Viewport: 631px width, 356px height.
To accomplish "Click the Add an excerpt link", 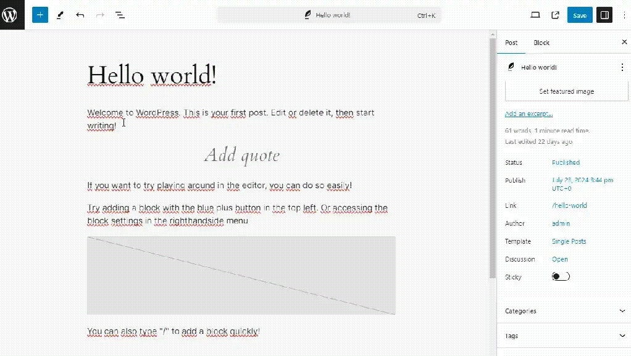I will 529,114.
